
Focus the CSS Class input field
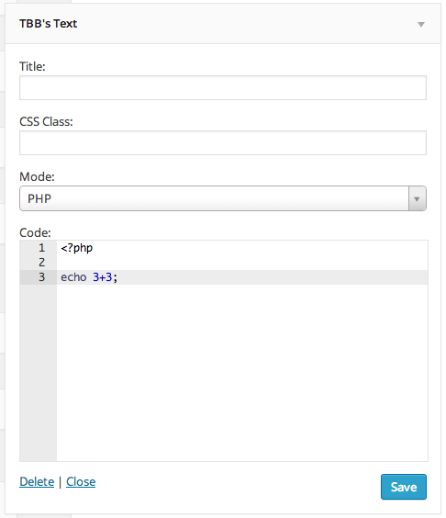click(223, 143)
